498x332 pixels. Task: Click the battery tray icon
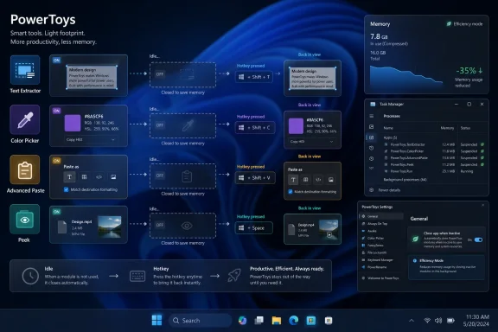[450, 321]
